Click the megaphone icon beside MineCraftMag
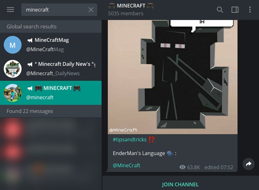The height and width of the screenshot is (190, 259). 30,40
